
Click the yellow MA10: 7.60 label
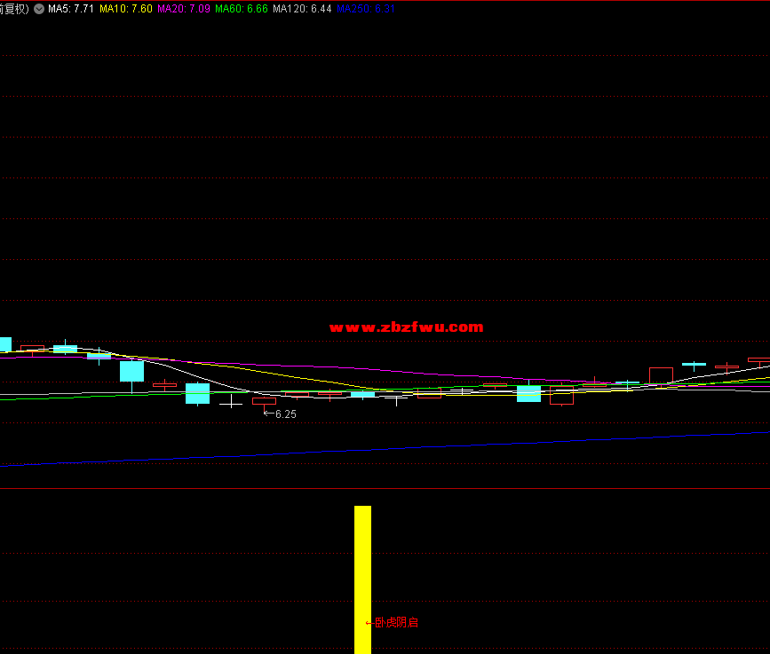126,9
